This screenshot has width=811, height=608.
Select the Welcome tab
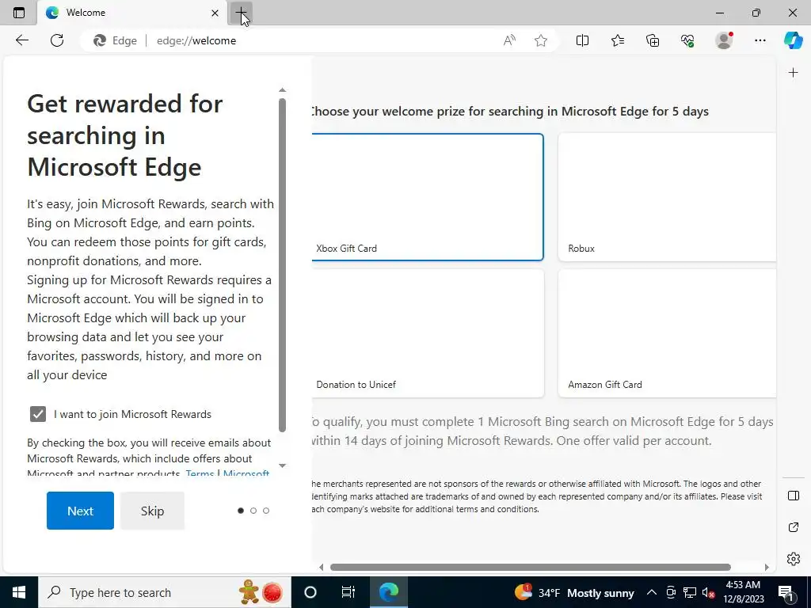pos(132,13)
